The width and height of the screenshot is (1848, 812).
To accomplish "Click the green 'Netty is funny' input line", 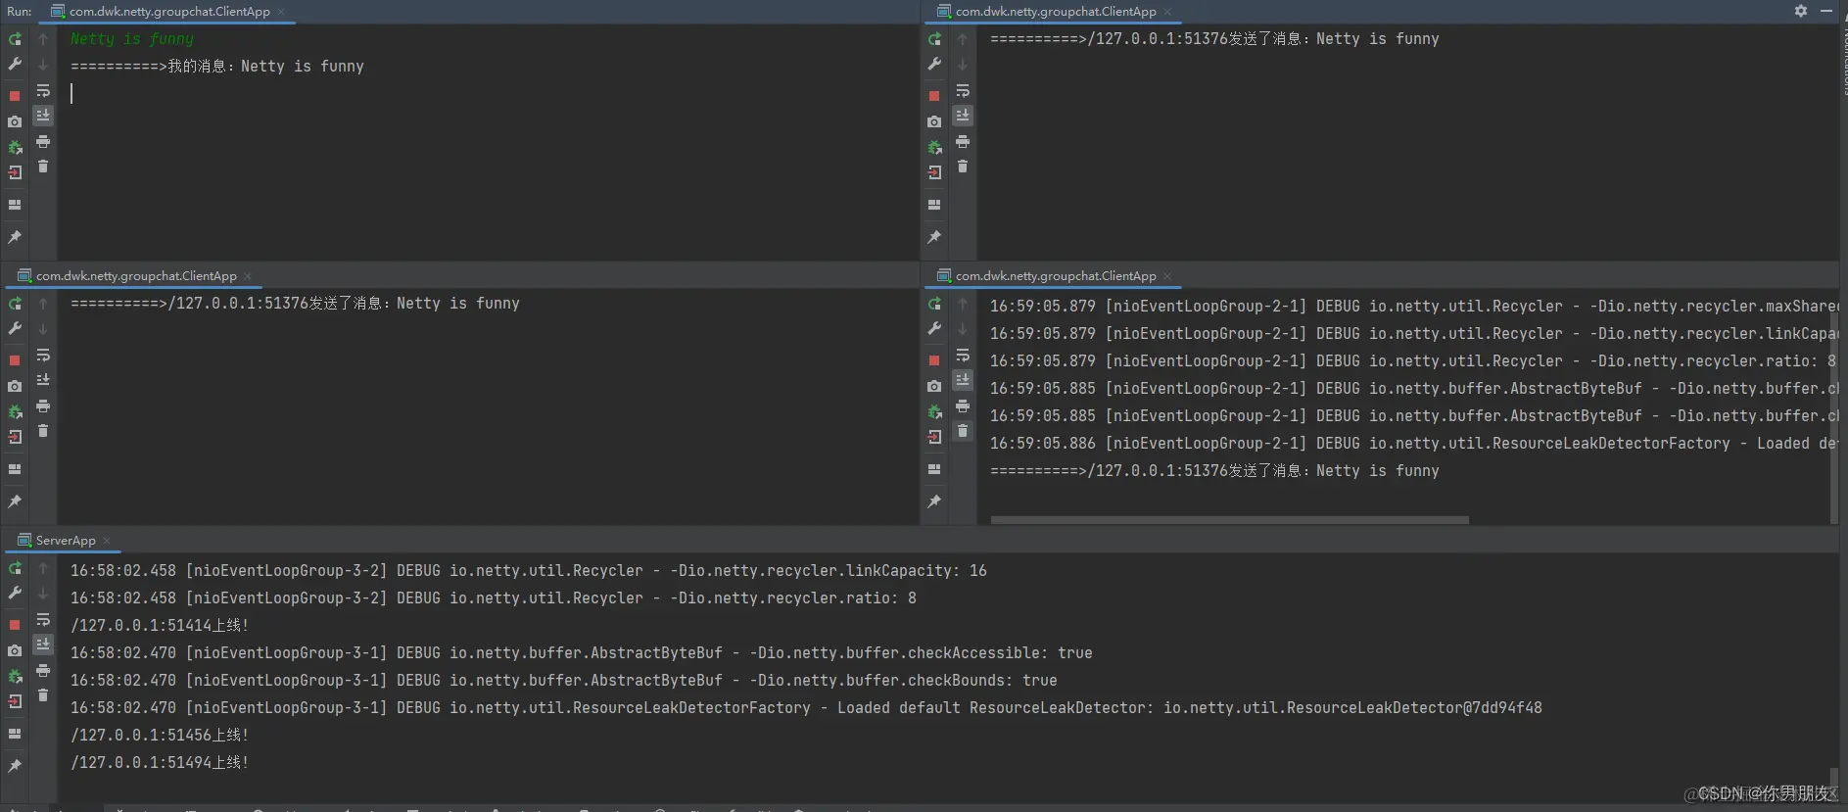I will coord(132,39).
